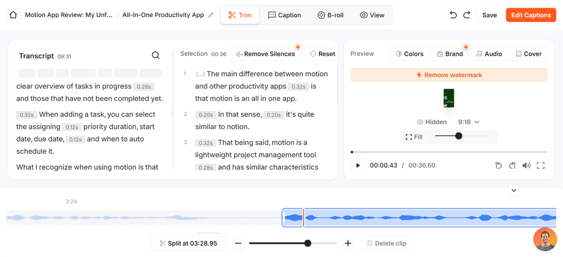The width and height of the screenshot is (563, 257).
Task: Click the Delete clip button
Action: [386, 243]
